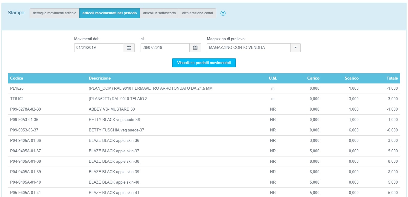This screenshot has width=408, height=197.
Task: Sort by the Codice column header
Action: (17, 78)
